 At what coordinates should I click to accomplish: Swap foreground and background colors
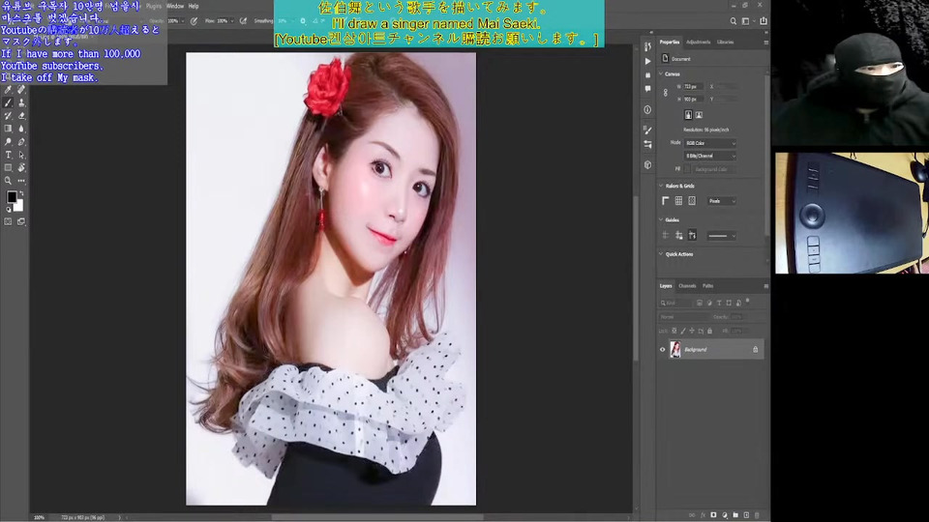(x=21, y=193)
